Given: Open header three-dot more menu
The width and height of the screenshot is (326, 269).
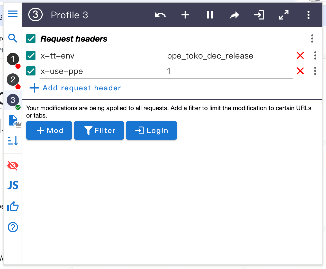Looking at the screenshot, I should tap(309, 15).
